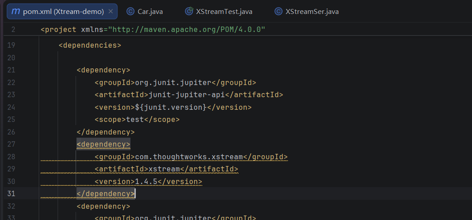The width and height of the screenshot is (472, 220).
Task: Click the test class icon beside XStreamTest.java
Action: 189,11
